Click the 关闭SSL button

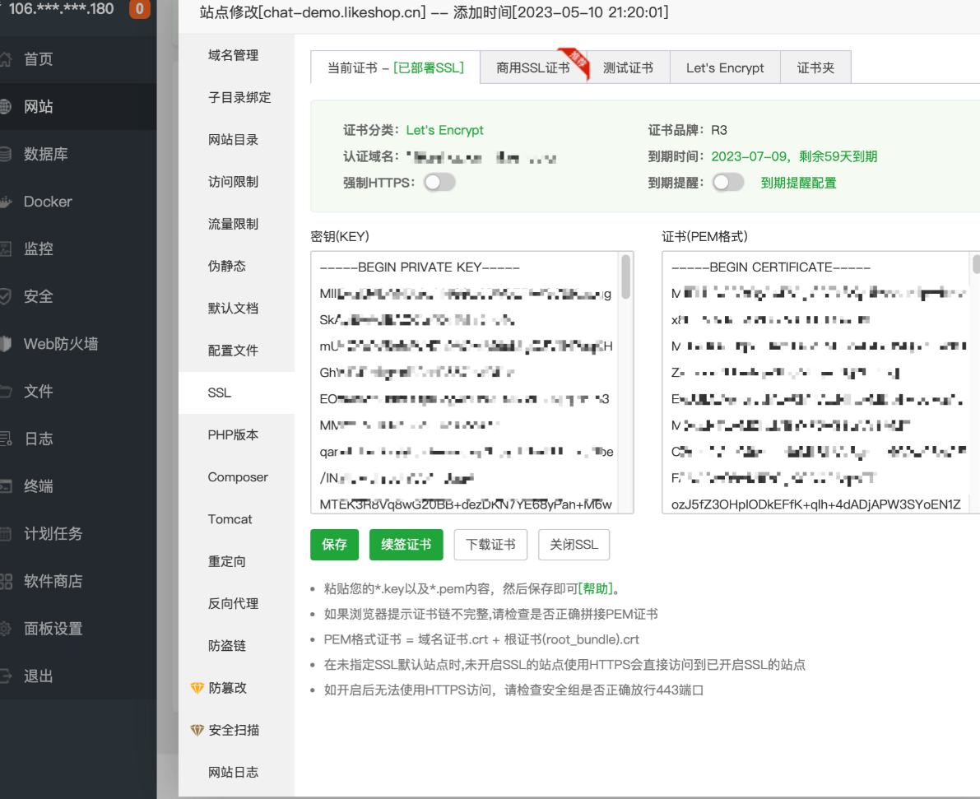point(574,545)
